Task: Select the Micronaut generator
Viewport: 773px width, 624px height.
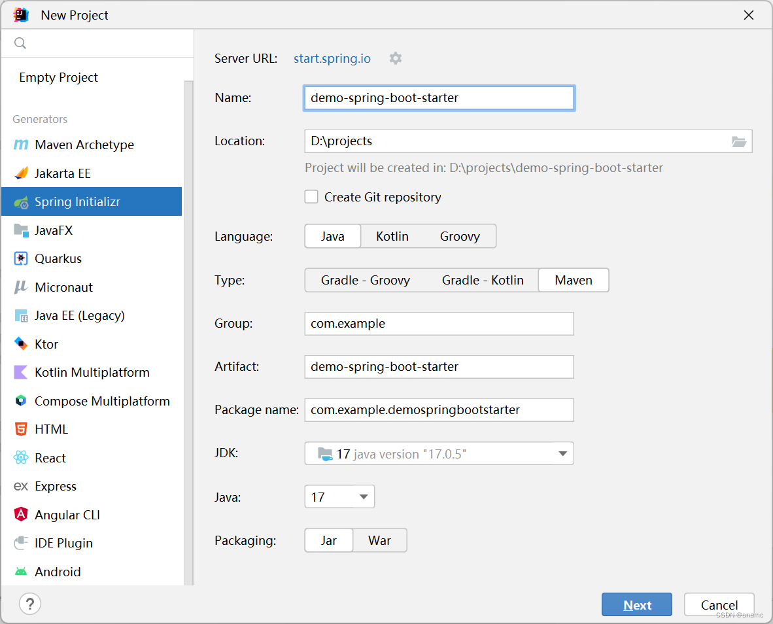Action: [x=67, y=286]
